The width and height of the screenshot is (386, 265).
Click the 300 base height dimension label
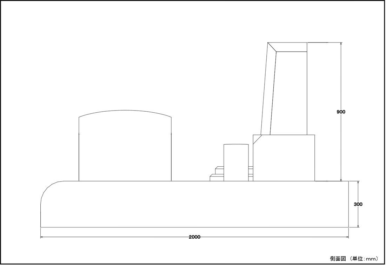[358, 204]
